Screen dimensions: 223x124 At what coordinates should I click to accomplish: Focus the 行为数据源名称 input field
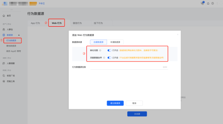pyautogui.click(x=129, y=67)
